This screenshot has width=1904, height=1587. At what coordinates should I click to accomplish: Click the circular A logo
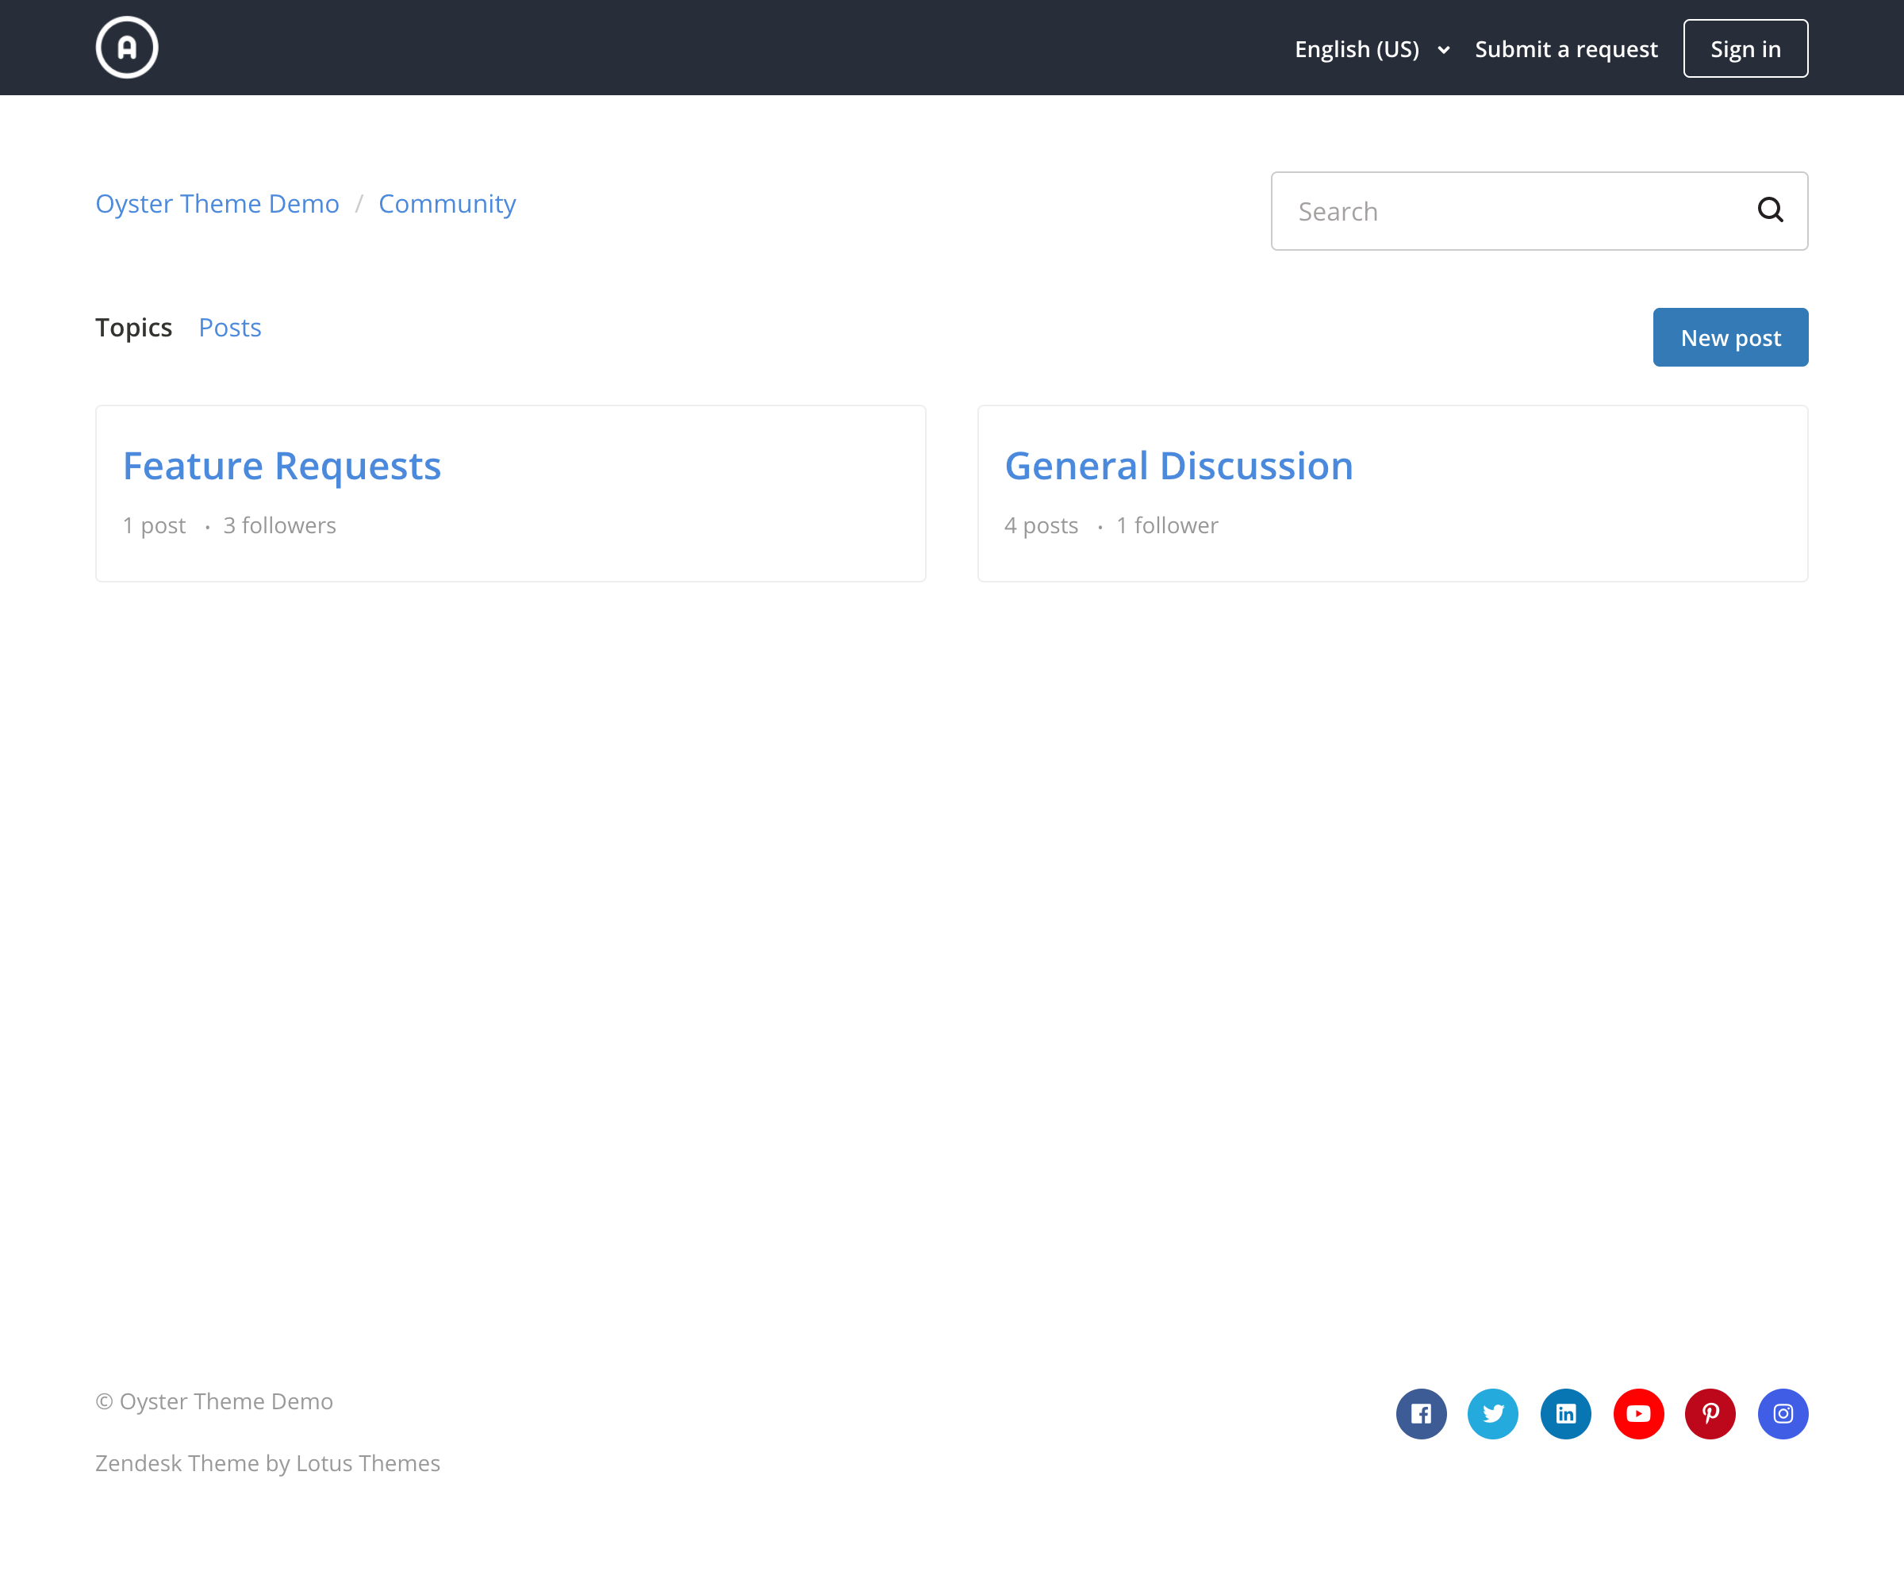tap(127, 47)
